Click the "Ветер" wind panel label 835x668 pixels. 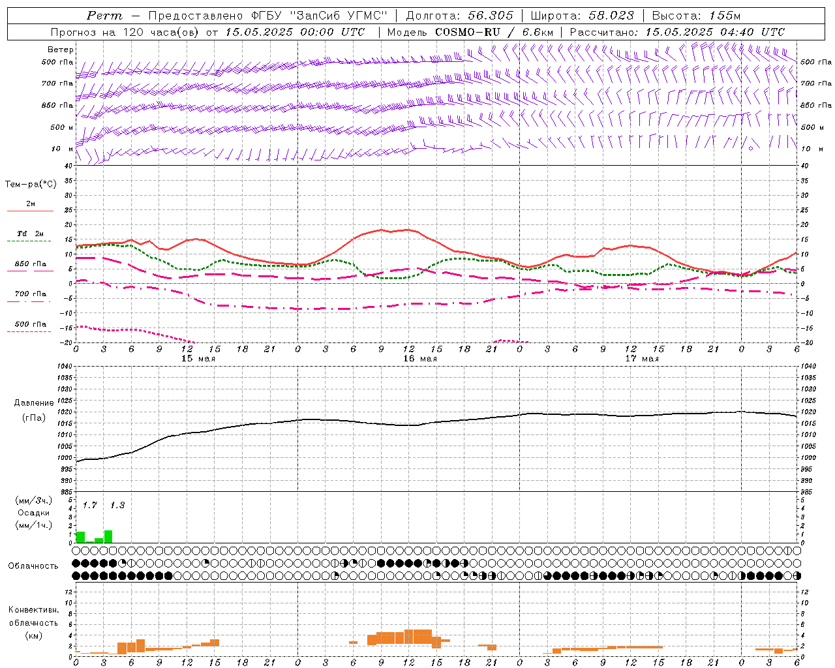61,50
